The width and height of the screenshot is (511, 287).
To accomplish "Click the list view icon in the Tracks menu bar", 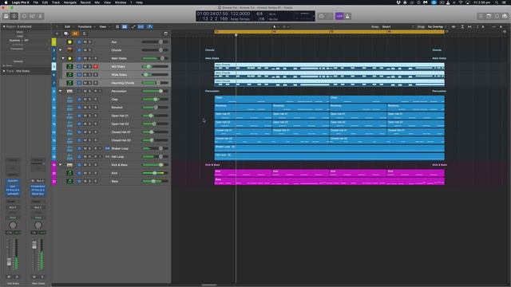I will pyautogui.click(x=117, y=26).
